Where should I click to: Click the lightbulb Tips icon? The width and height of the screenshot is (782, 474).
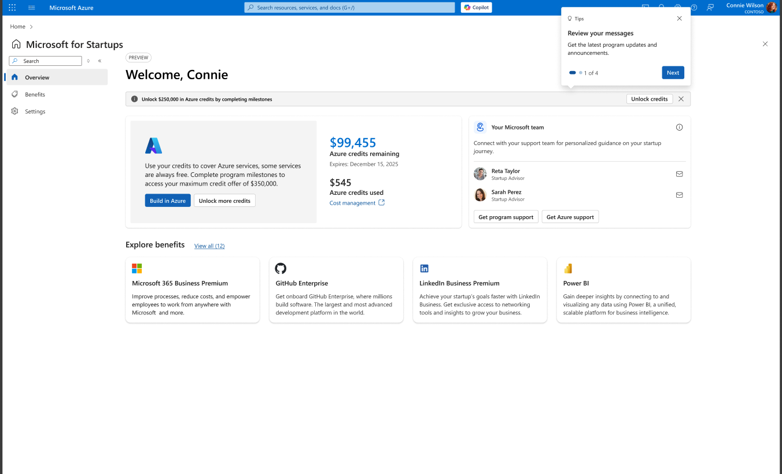570,18
